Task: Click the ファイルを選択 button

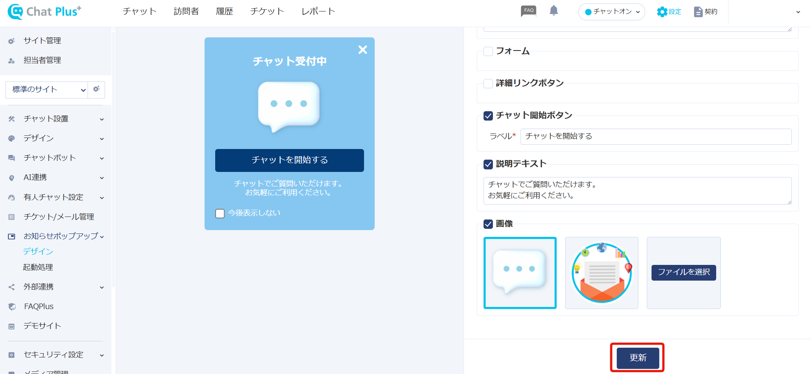Action: pos(683,272)
